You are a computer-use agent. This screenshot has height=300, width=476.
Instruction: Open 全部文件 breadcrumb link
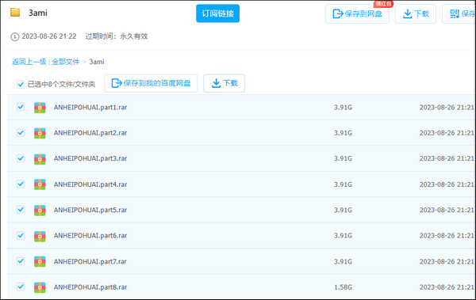(x=66, y=62)
